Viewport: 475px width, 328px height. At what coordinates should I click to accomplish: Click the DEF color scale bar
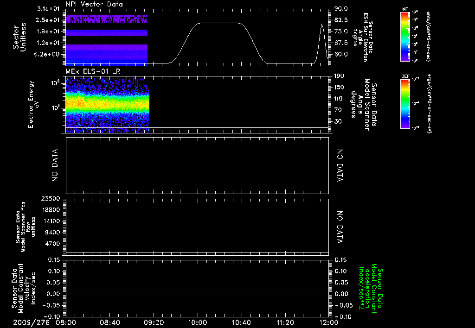tap(405, 104)
